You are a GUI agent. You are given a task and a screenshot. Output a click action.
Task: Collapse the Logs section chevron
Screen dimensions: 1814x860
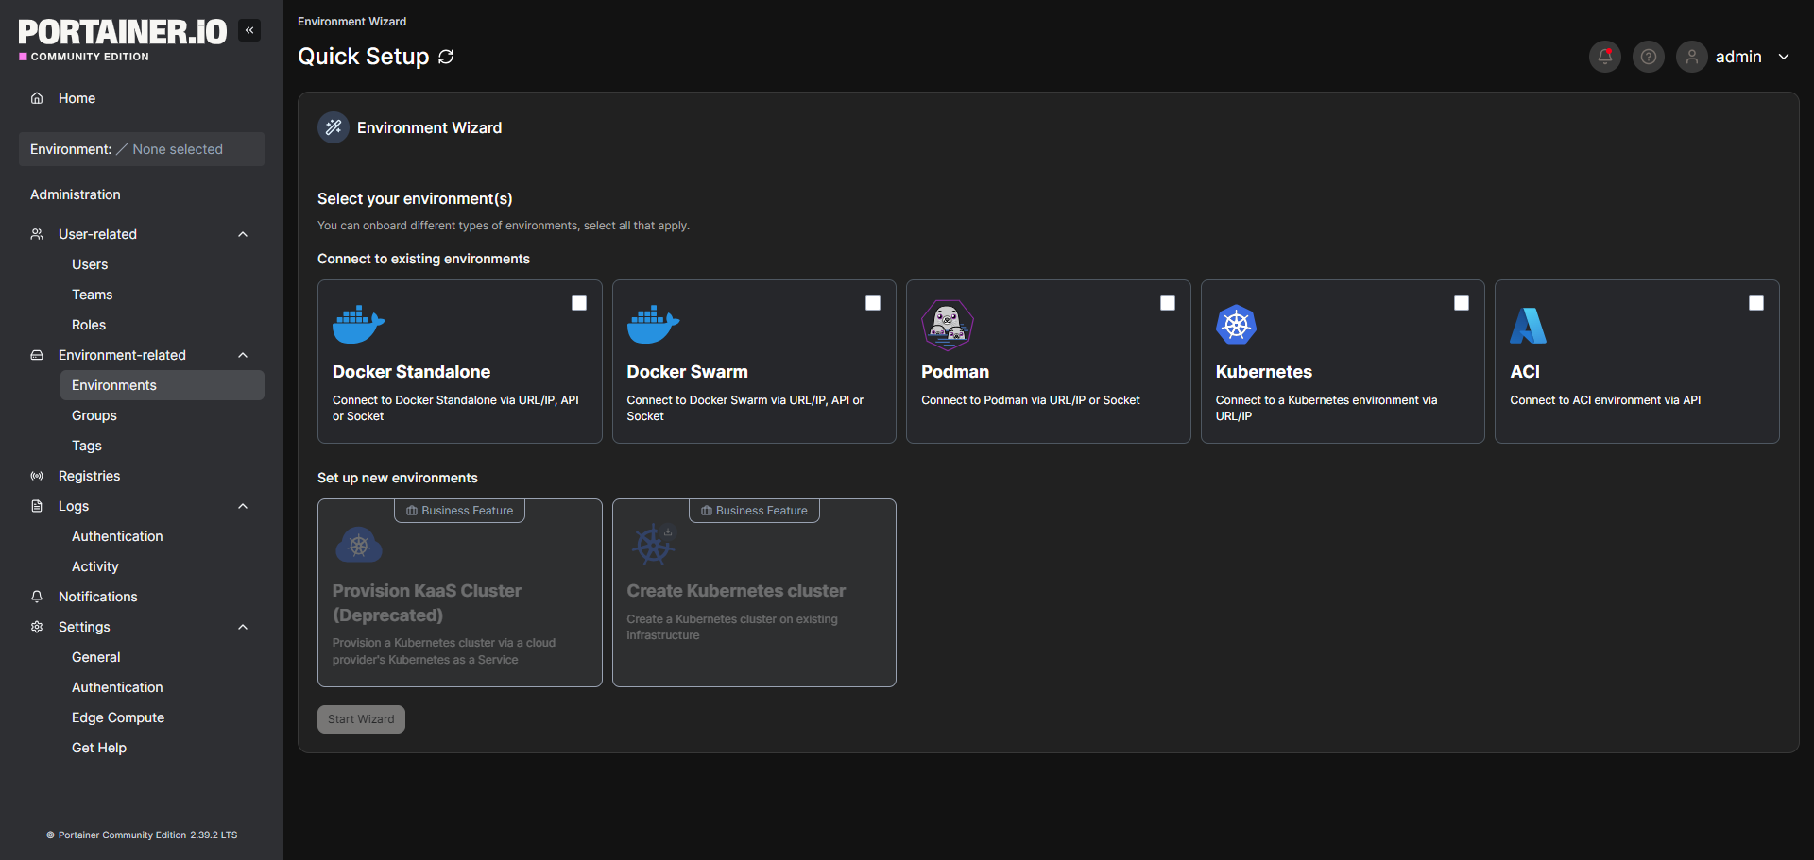243,506
